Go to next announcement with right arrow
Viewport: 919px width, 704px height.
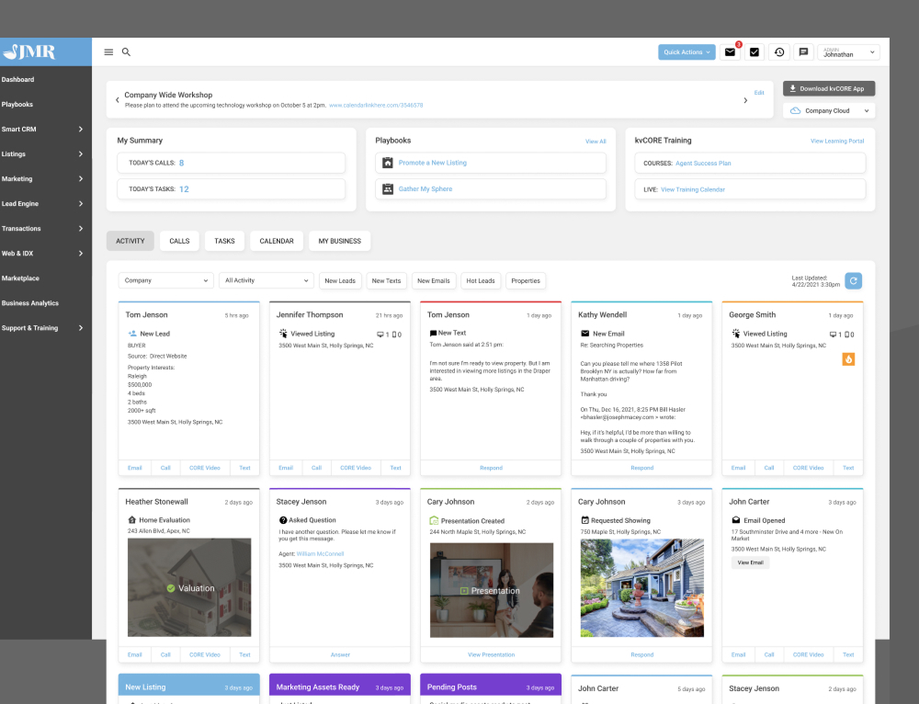tap(744, 100)
